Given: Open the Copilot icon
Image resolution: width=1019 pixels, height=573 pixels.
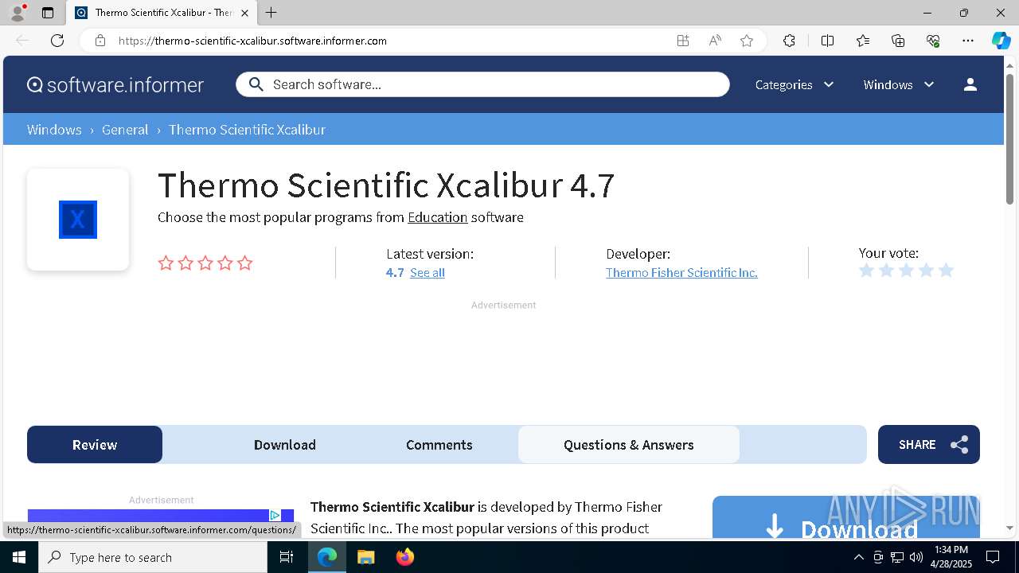Looking at the screenshot, I should coord(1001,41).
